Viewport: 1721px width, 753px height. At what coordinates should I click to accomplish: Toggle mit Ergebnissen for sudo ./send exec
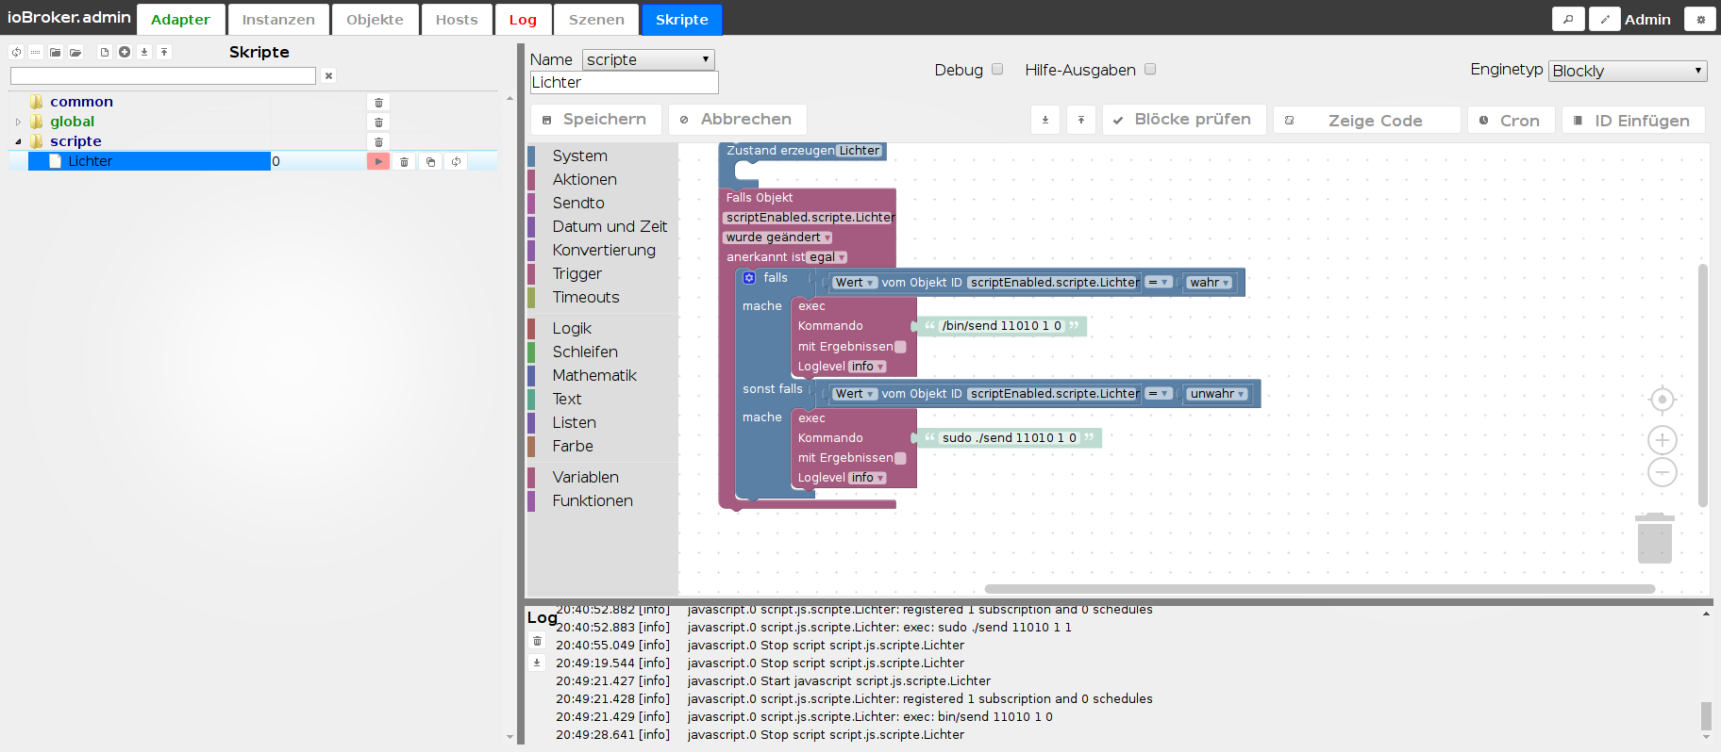coord(900,458)
